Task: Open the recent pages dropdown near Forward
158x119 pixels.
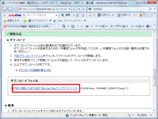Action: click(x=15, y=9)
